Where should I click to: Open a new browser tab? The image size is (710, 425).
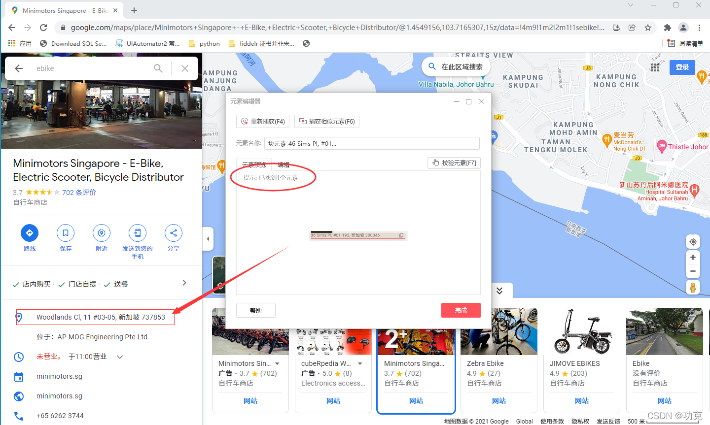point(134,10)
